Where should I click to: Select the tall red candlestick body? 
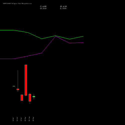tap(26, 80)
